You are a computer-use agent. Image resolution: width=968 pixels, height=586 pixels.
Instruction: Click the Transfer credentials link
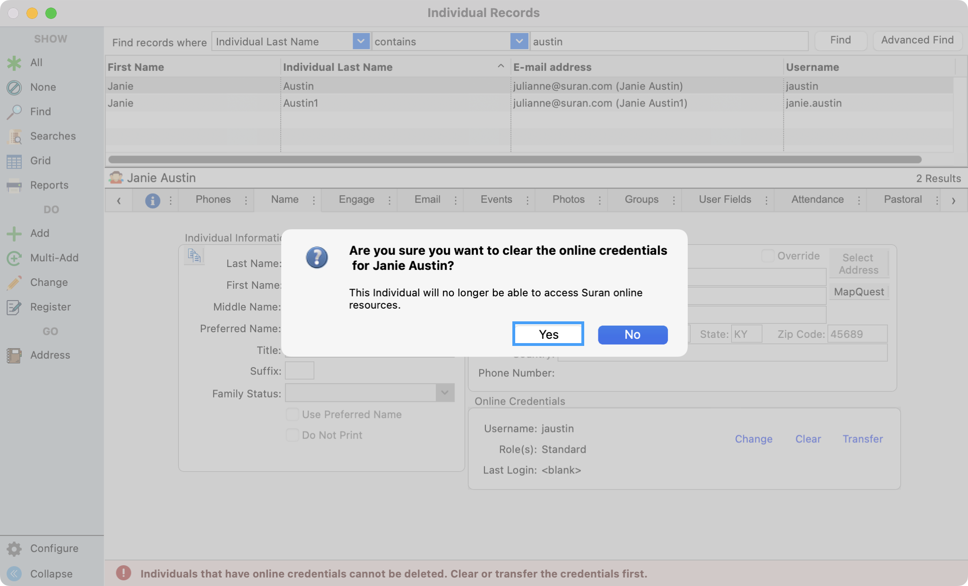tap(863, 439)
